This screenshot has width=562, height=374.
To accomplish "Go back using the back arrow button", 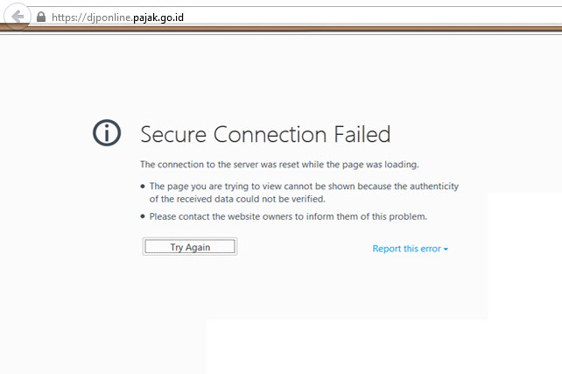I will tap(17, 17).
